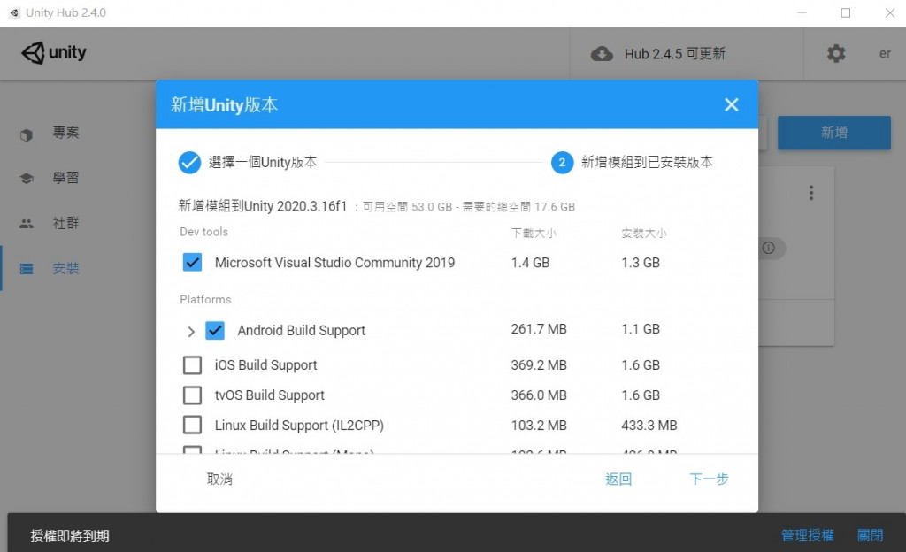
Task: Click the 學習 graduation cap icon
Action: (x=27, y=179)
